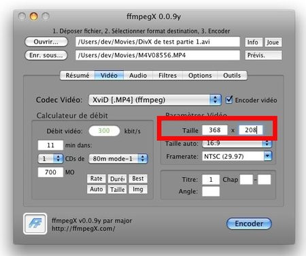Click the Joue button

coord(273,42)
